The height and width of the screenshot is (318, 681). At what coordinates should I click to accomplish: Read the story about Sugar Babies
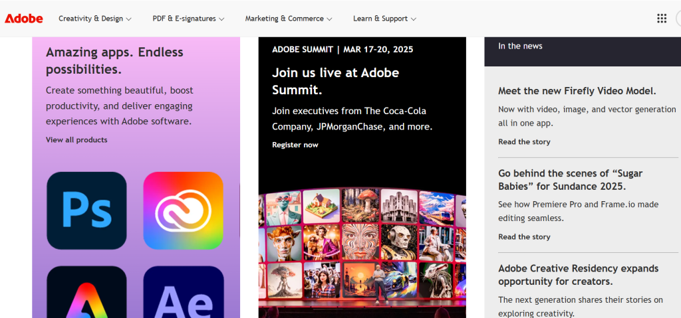click(x=524, y=237)
